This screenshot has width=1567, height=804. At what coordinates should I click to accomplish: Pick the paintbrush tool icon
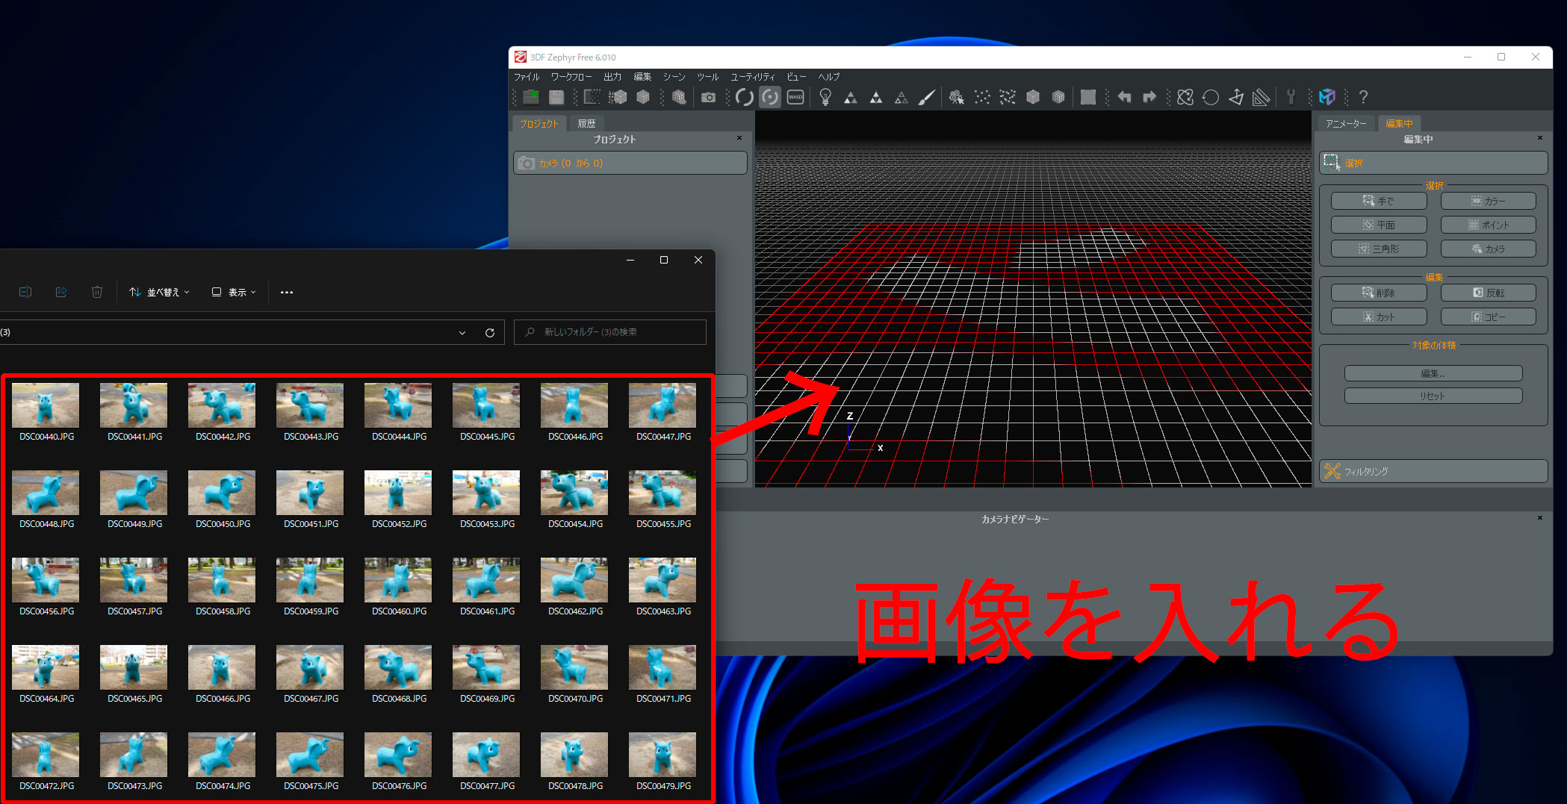click(x=926, y=97)
